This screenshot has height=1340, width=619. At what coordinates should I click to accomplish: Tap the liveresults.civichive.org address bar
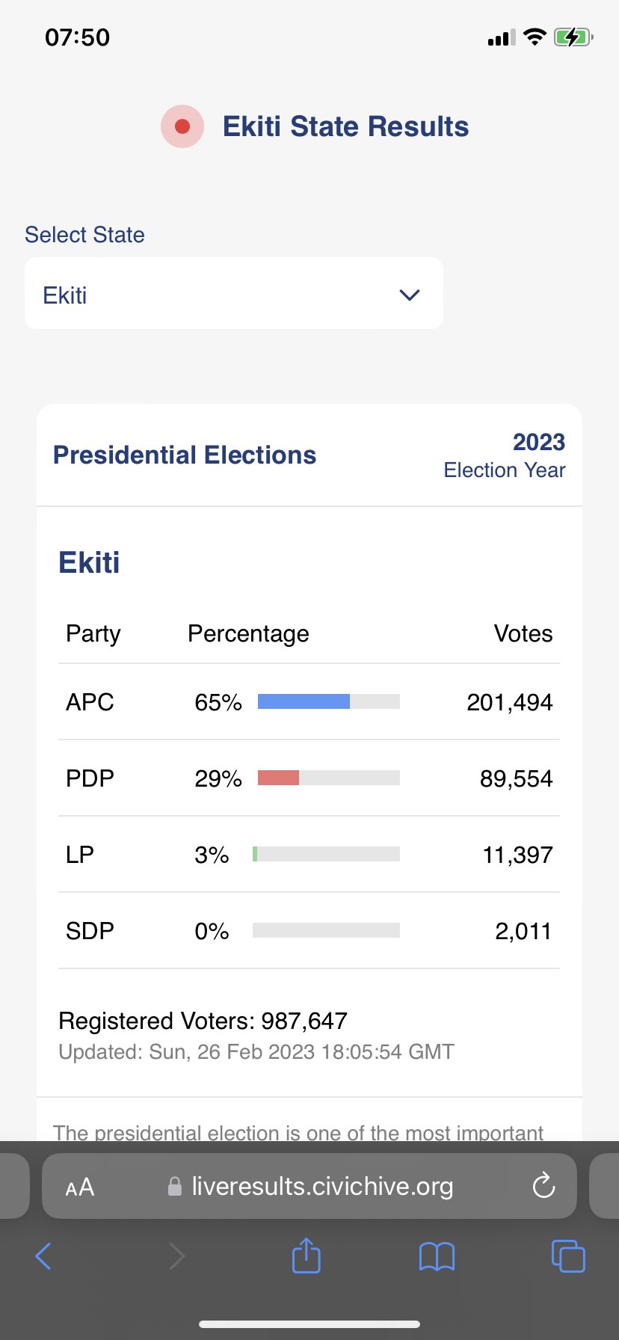click(309, 1186)
